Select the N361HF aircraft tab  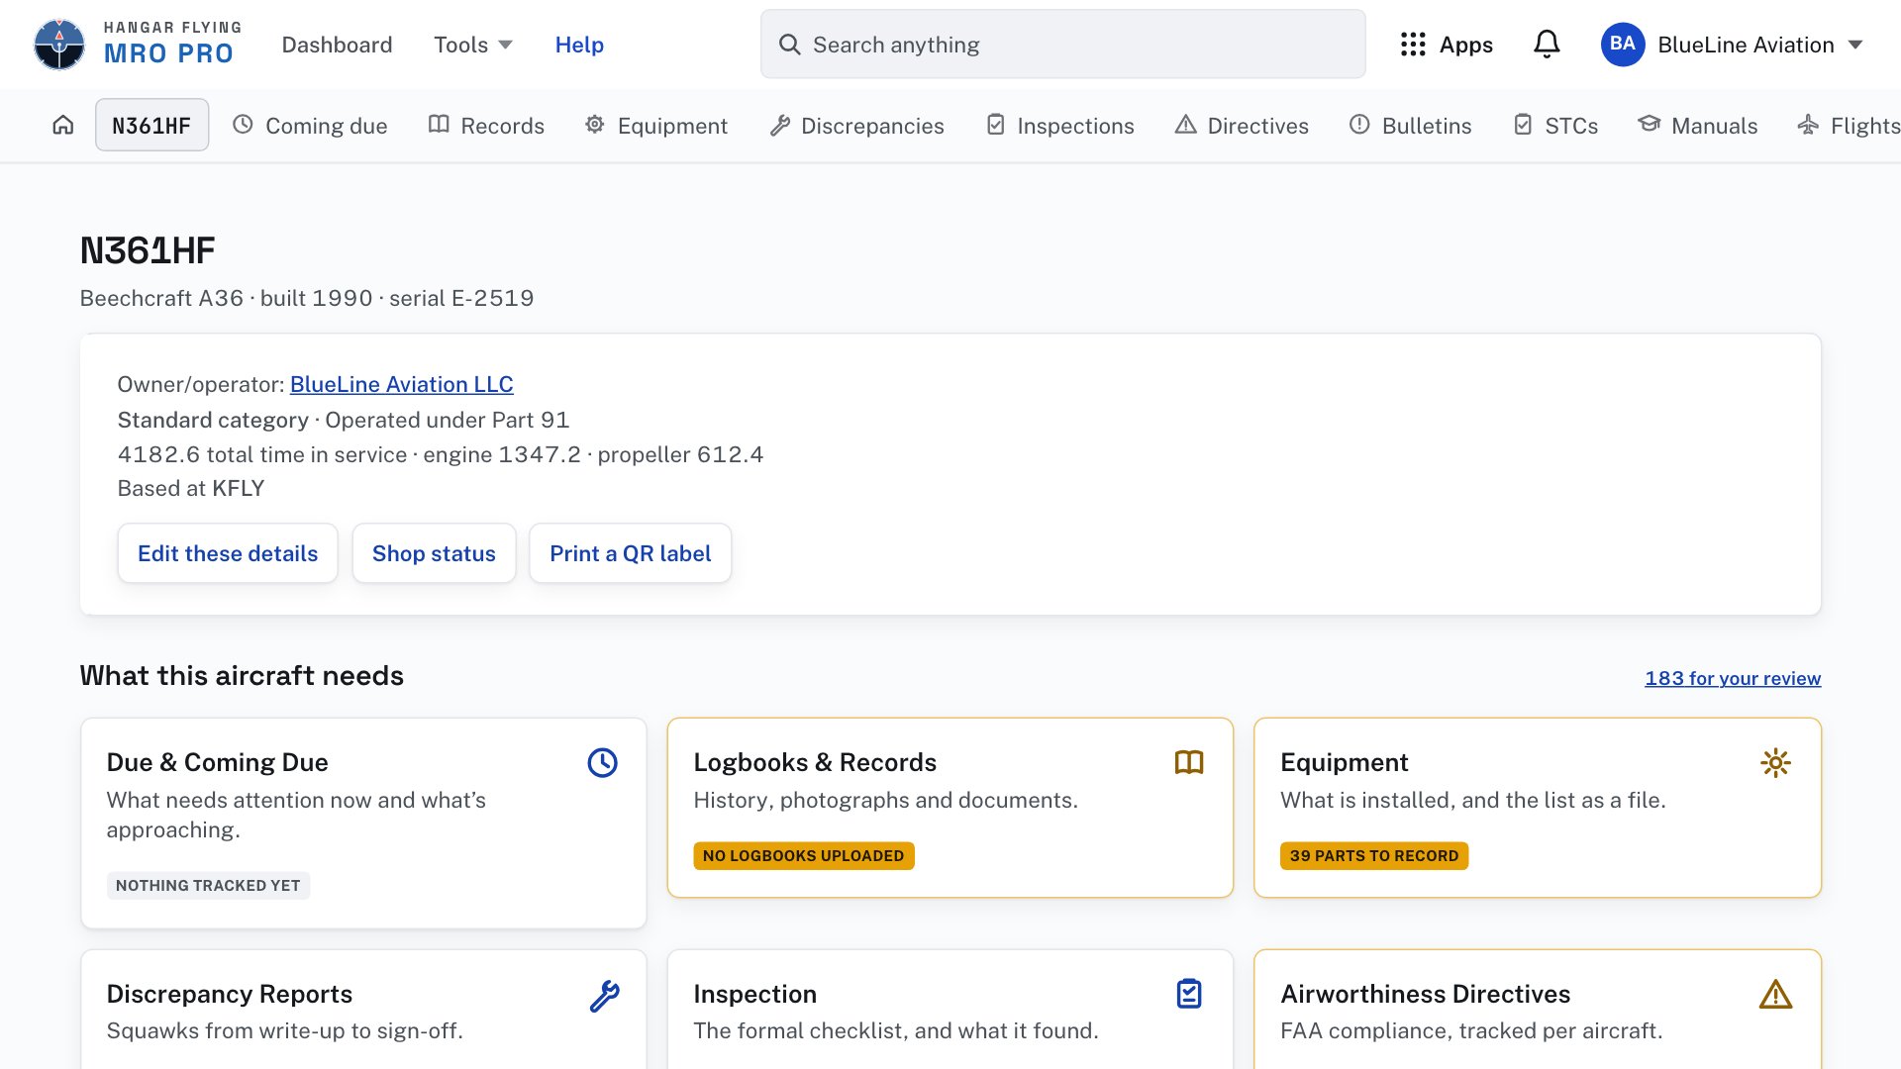[151, 125]
